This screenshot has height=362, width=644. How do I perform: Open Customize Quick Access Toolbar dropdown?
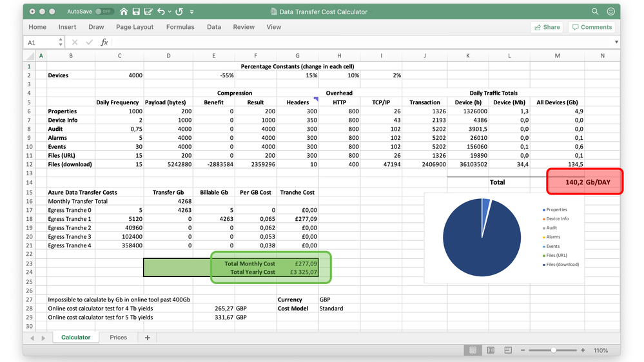pos(192,12)
